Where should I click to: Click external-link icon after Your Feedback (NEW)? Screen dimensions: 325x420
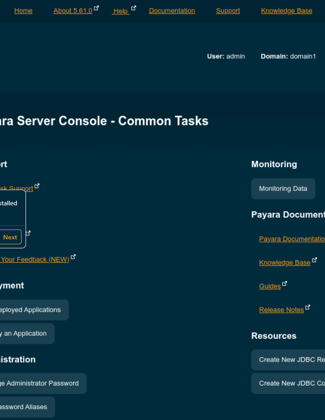coord(73,257)
